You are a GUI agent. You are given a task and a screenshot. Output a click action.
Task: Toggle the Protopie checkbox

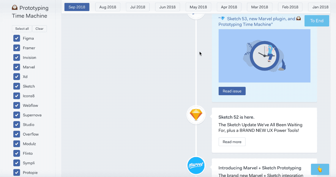click(17, 172)
